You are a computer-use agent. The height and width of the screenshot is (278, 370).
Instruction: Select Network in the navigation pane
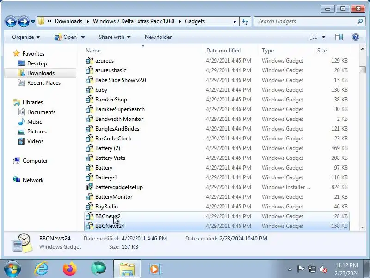pos(33,180)
